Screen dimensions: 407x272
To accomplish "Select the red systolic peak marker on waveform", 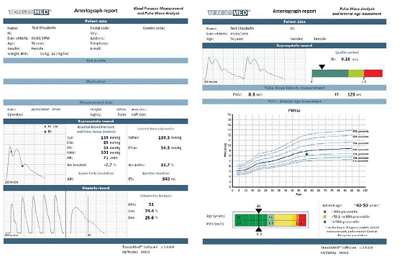I will click(x=12, y=152).
